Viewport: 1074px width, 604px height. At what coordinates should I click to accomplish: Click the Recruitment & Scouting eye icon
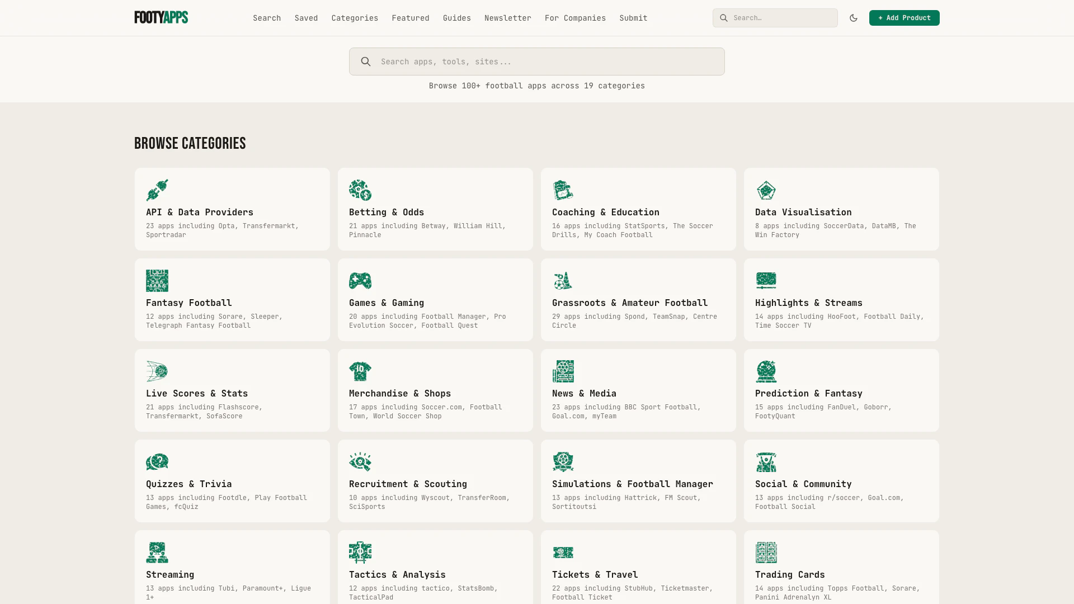click(360, 462)
